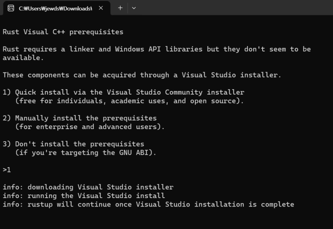
Task: Open a new tab with the plus button
Action: coord(120,8)
